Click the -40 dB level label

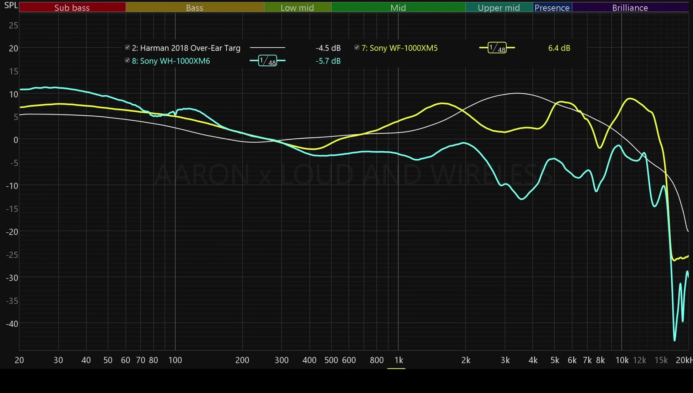click(12, 324)
